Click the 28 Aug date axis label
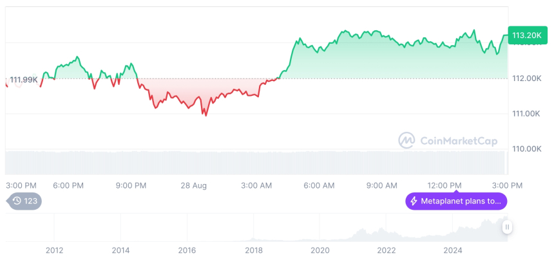This screenshot has width=554, height=258. tap(194, 185)
